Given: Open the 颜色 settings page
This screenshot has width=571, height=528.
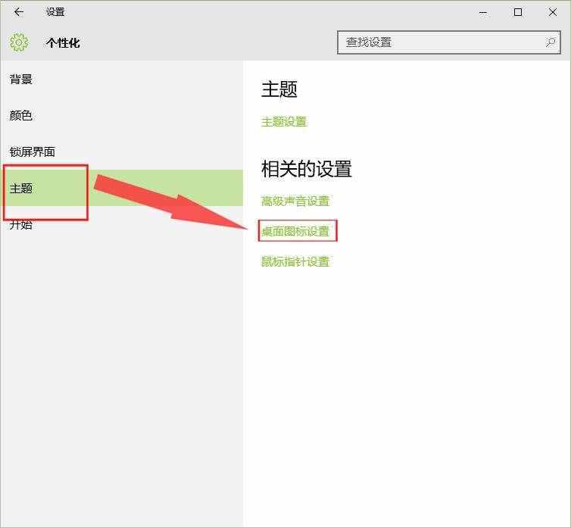Looking at the screenshot, I should tap(122, 115).
